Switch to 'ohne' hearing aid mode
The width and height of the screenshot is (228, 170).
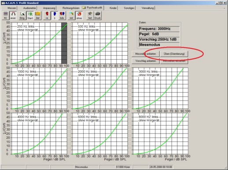pyautogui.click(x=79, y=15)
